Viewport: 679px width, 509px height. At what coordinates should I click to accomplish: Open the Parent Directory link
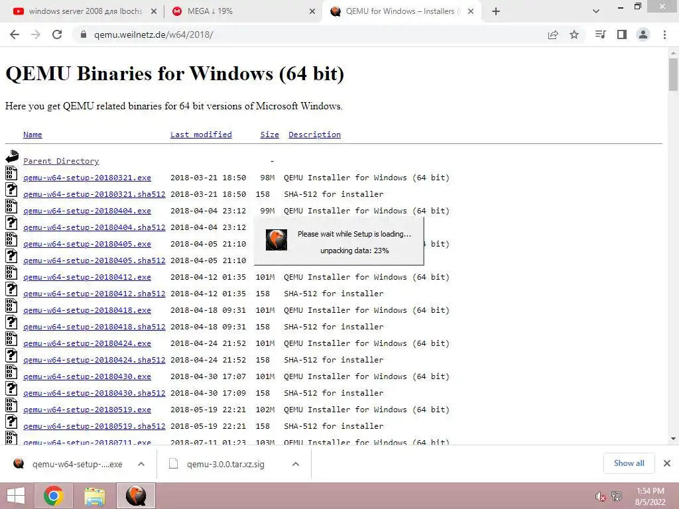61,161
